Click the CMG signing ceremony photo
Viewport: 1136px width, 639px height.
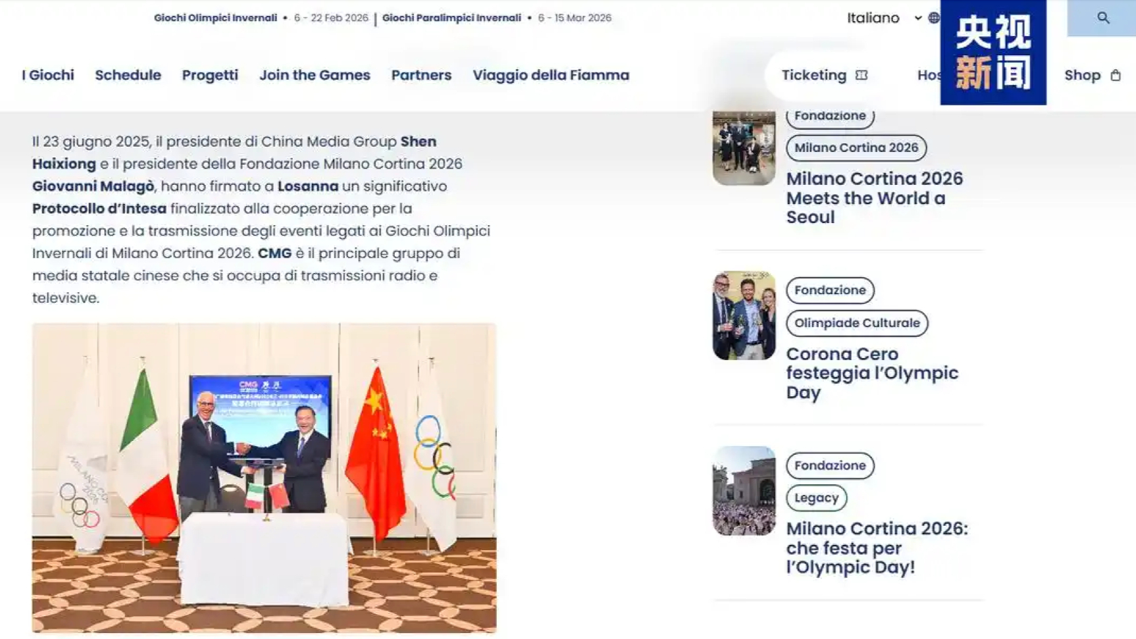click(x=265, y=478)
